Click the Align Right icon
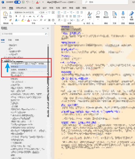135x159 pixels. (x=67, y=16)
